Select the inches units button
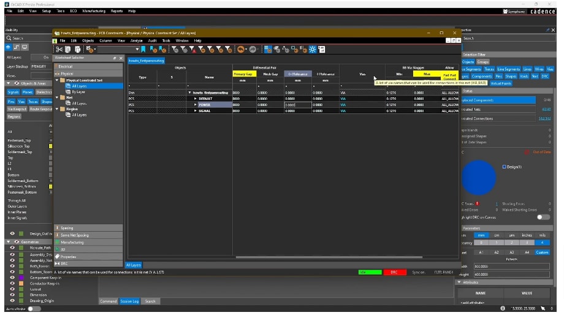This screenshot has width=564, height=315. [x=527, y=235]
